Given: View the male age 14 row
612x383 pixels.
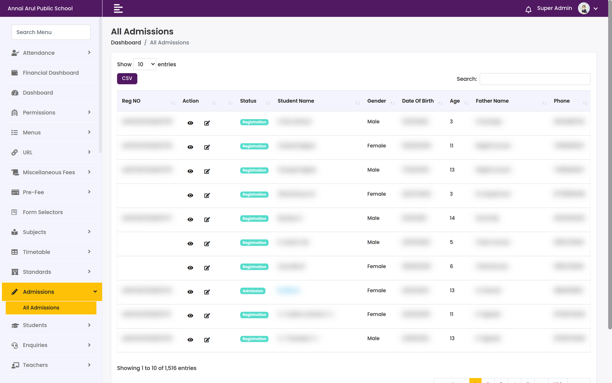Looking at the screenshot, I should pos(190,219).
